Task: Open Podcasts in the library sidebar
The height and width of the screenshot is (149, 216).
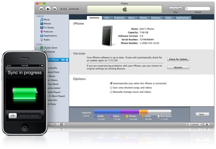Action: (x=46, y=31)
